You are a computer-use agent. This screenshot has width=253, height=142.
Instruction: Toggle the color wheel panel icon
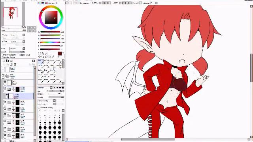[39, 3]
